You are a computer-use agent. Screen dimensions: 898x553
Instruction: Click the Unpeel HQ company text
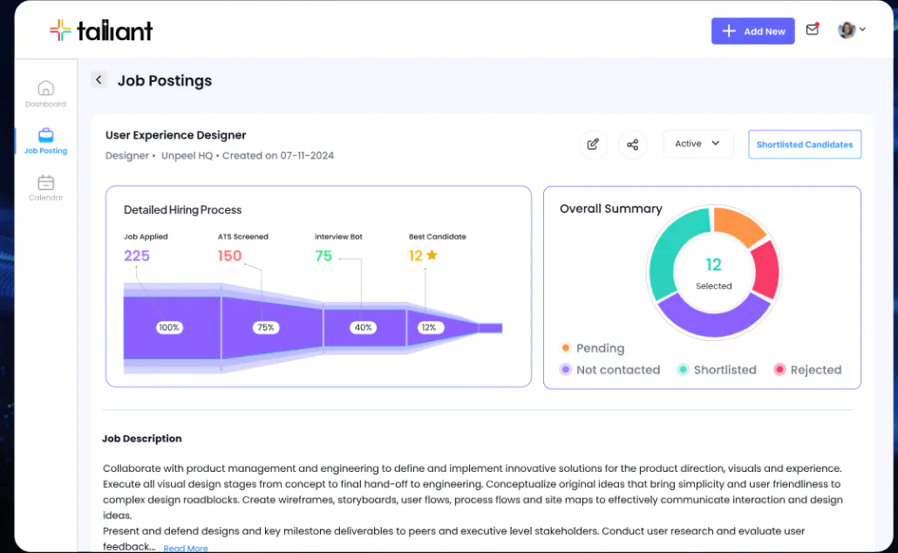pyautogui.click(x=187, y=155)
